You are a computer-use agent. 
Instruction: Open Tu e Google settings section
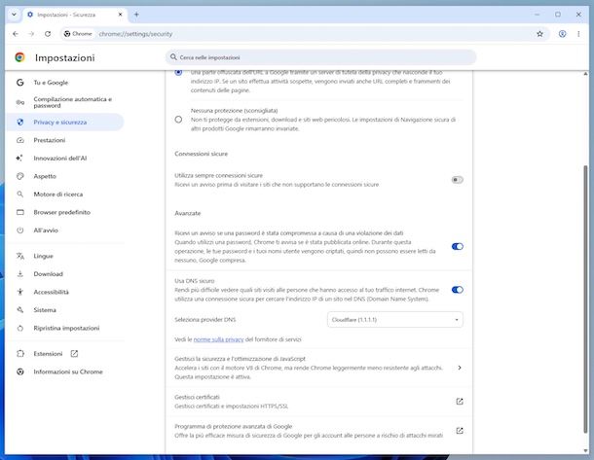tap(51, 83)
